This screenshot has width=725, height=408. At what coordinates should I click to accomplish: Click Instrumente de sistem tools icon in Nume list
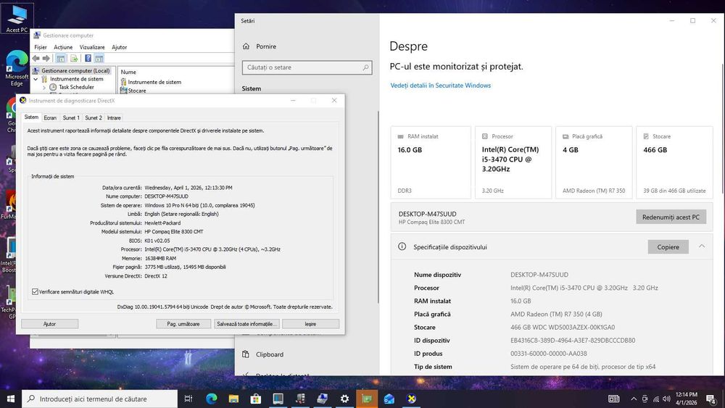(x=123, y=82)
